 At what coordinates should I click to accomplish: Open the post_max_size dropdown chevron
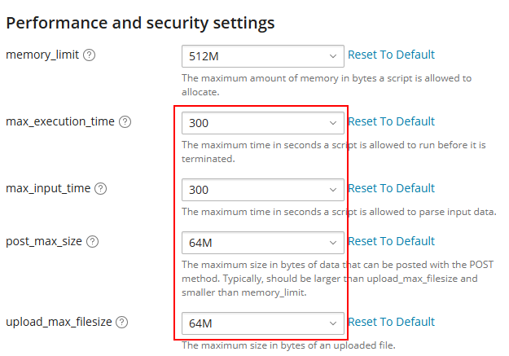click(332, 243)
